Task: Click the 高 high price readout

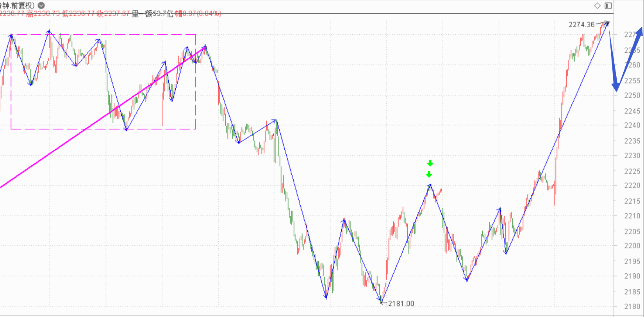Action: coord(43,14)
